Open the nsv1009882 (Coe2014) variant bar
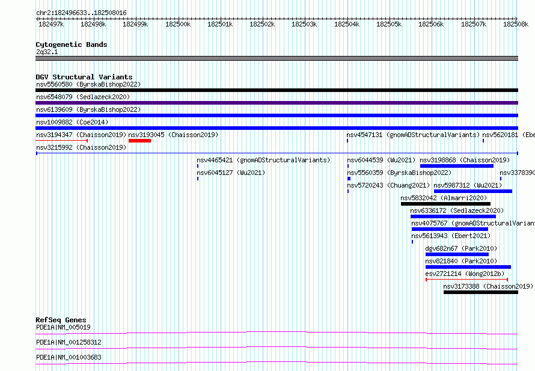The height and width of the screenshot is (371, 535). 277,128
